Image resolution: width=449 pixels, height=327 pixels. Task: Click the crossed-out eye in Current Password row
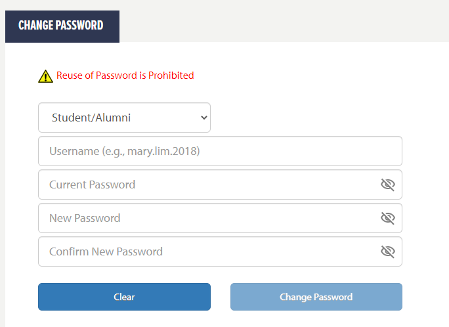click(387, 185)
